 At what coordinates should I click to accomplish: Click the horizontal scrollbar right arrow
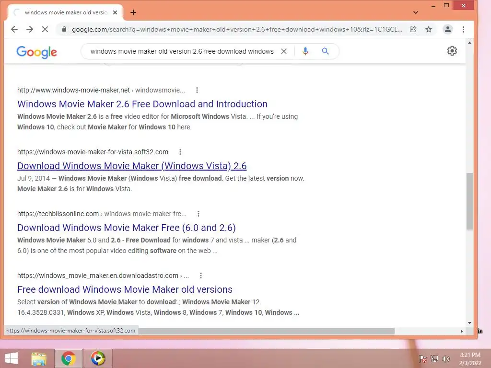click(462, 331)
